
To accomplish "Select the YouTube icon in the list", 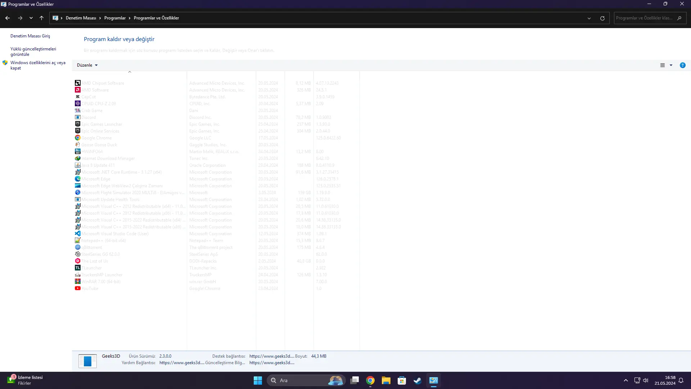I will (x=77, y=289).
